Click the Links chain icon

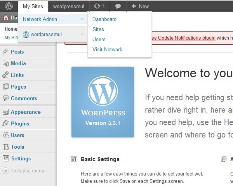pyautogui.click(x=5, y=75)
